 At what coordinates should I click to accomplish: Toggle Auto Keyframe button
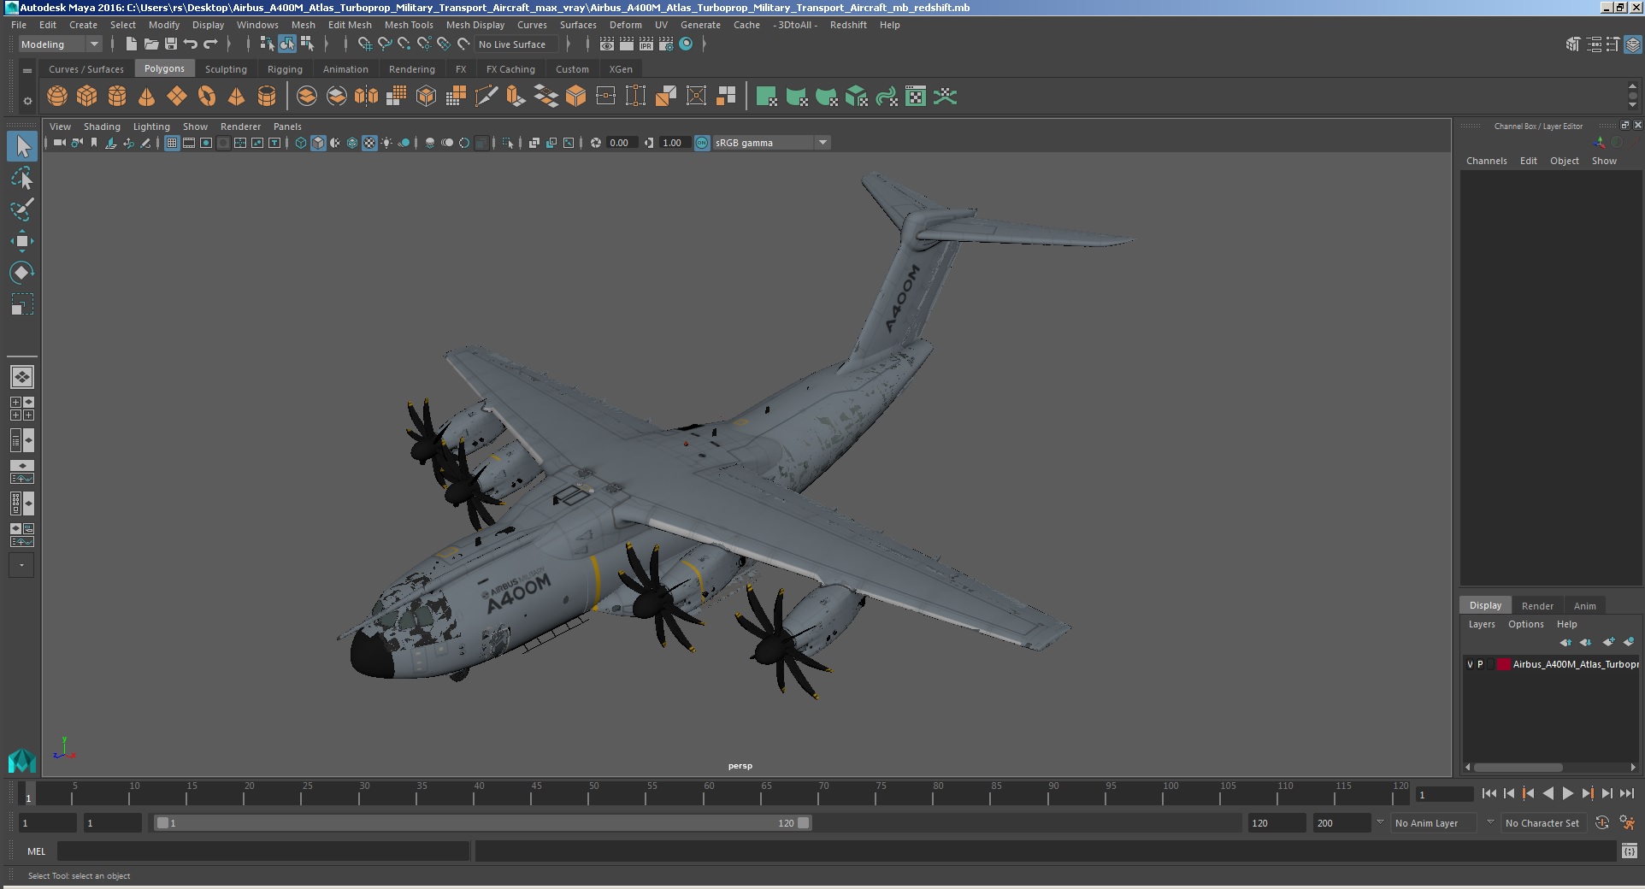(1602, 823)
